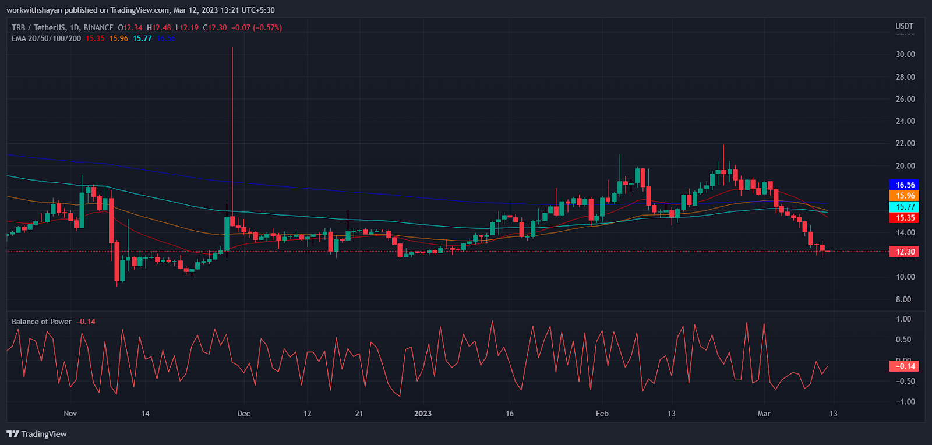Click the 13 date label following Mar
This screenshot has height=445, width=932.
click(834, 414)
